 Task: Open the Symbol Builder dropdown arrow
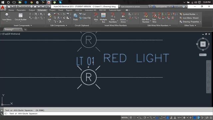197,14
